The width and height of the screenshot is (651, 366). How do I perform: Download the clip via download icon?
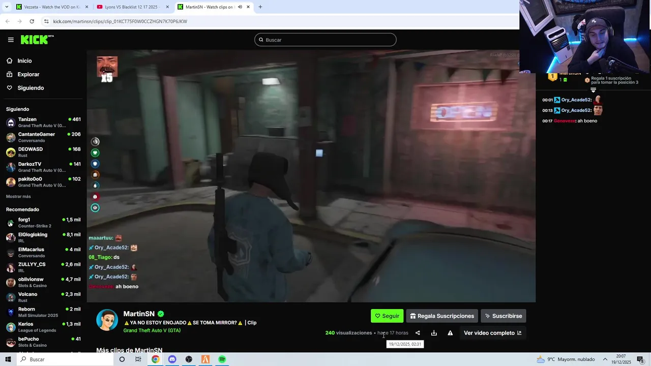(x=434, y=333)
